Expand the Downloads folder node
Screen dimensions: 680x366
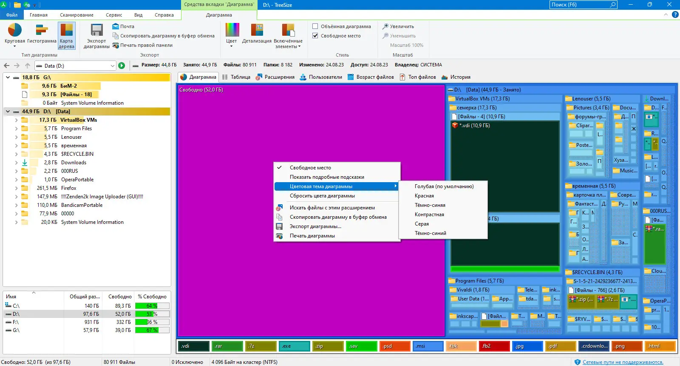click(x=16, y=163)
